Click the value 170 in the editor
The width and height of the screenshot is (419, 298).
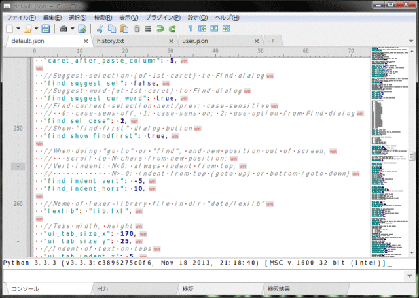(126, 234)
